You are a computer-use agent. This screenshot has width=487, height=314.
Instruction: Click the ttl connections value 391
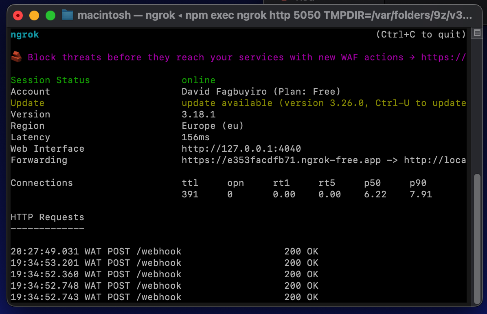coord(190,195)
